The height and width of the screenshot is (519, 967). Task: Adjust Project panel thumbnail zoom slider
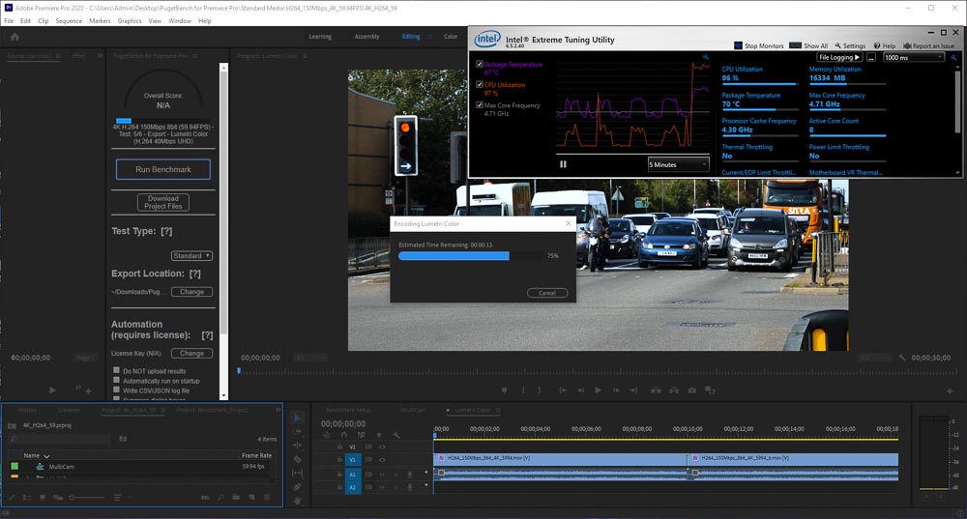pos(87,498)
